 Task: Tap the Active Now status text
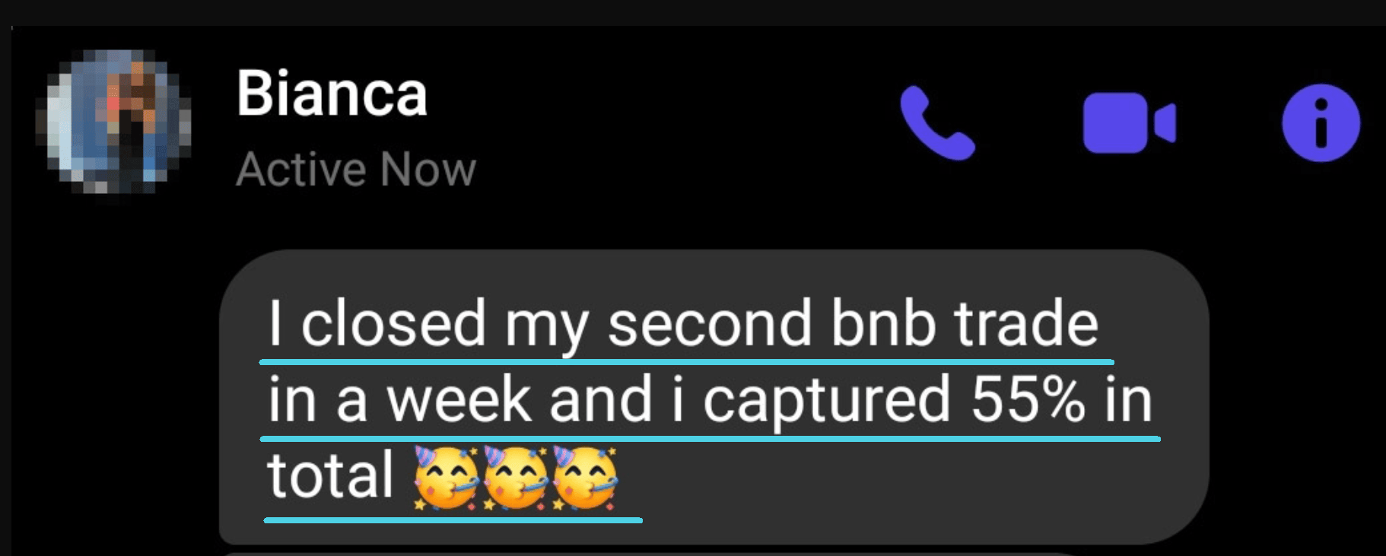click(x=356, y=169)
